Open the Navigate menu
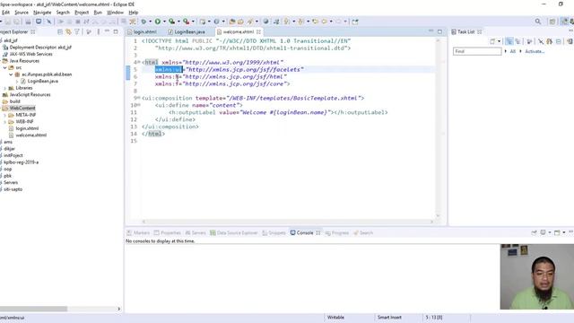The image size is (574, 323). coord(42,13)
